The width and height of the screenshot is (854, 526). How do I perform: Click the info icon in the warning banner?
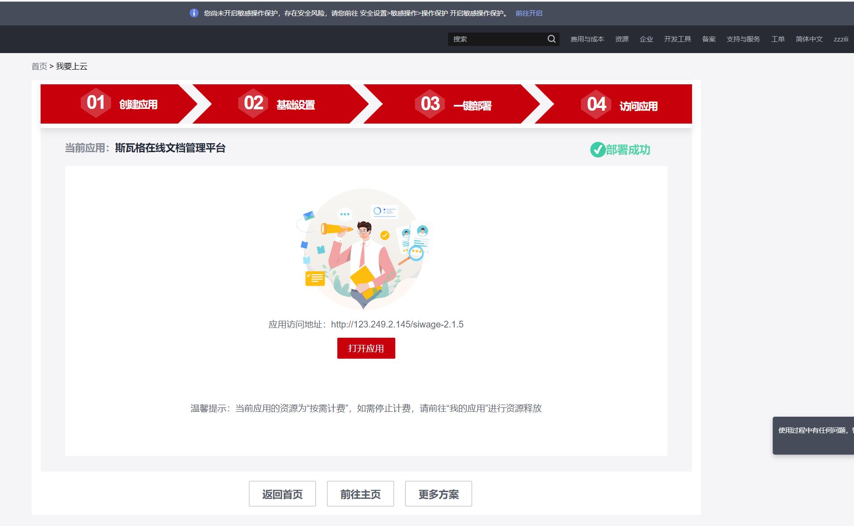[x=194, y=13]
